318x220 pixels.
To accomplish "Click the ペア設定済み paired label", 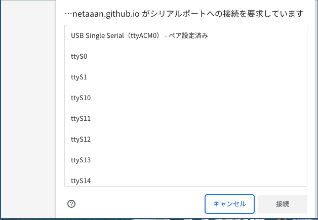I will (188, 35).
